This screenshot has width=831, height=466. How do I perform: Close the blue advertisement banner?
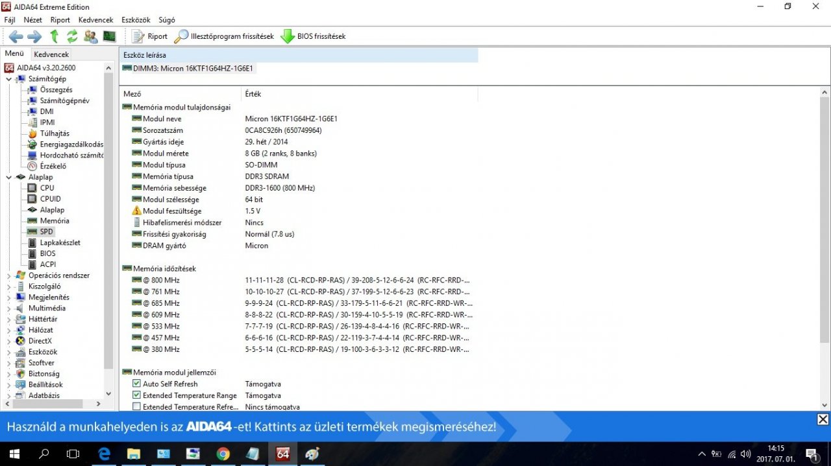[822, 419]
